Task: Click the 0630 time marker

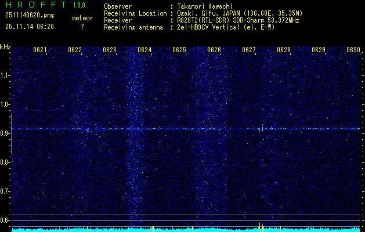Action: (x=353, y=50)
